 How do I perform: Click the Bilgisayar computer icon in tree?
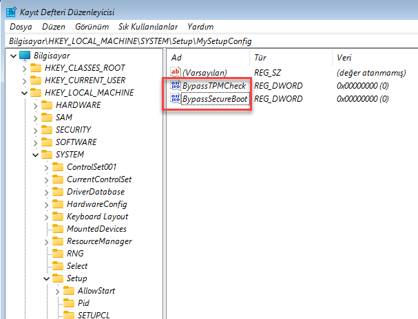(25, 56)
